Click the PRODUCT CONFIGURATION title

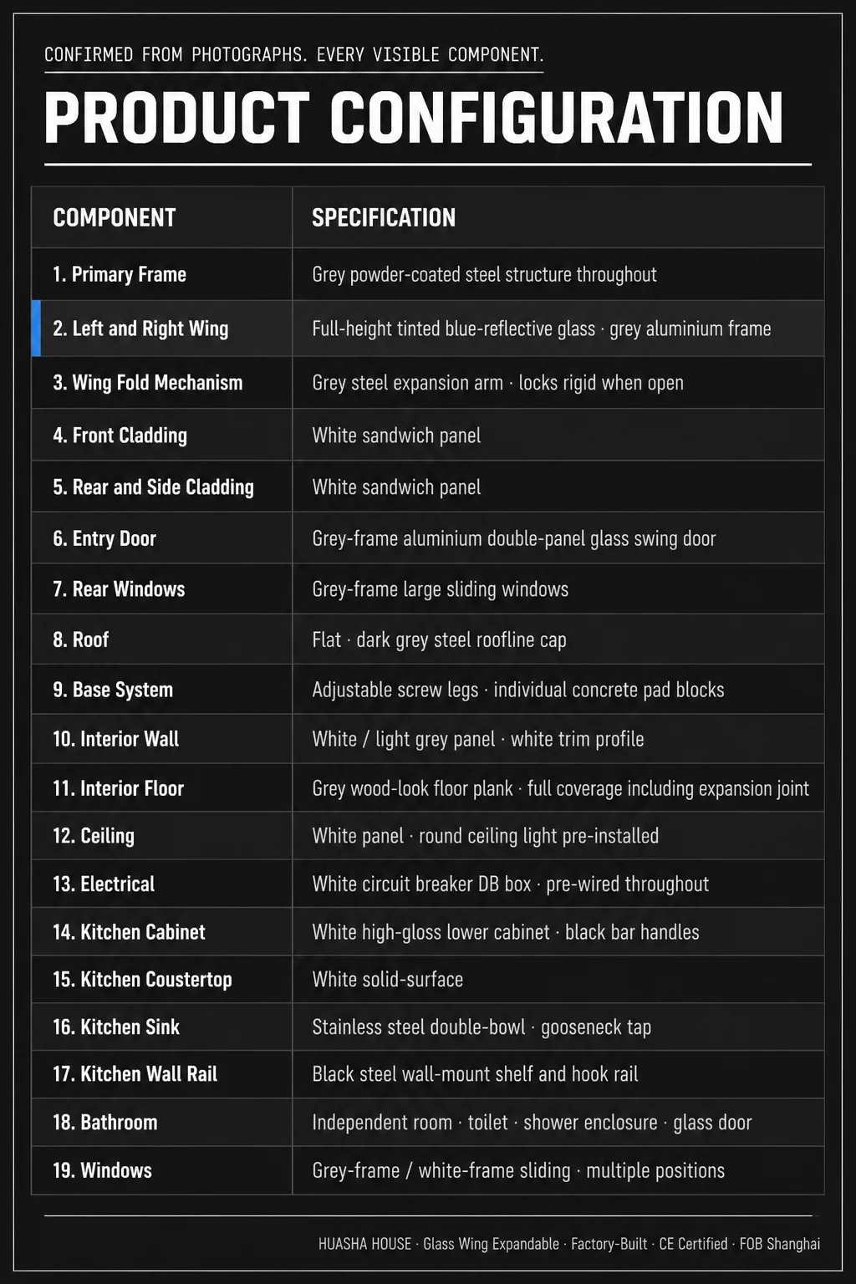(414, 118)
